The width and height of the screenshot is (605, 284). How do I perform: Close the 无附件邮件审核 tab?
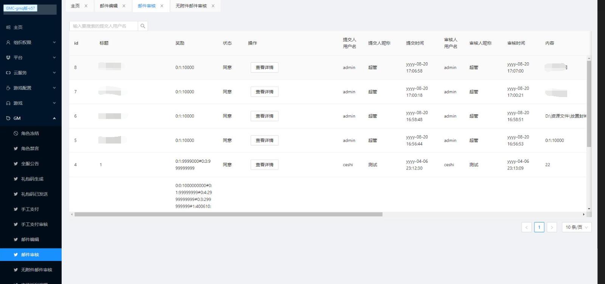point(213,6)
